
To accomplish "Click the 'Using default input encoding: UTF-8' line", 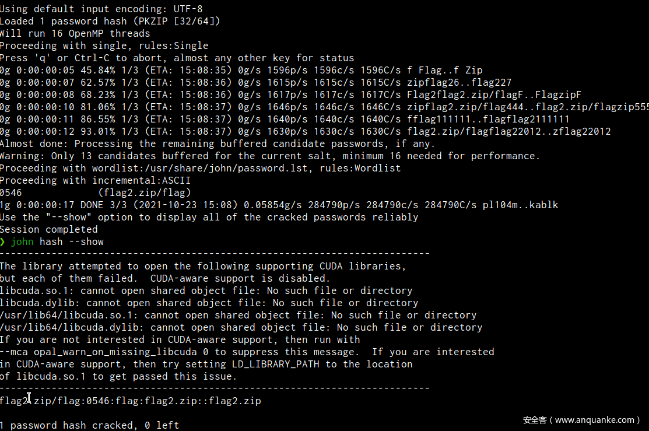I will pyautogui.click(x=101, y=9).
